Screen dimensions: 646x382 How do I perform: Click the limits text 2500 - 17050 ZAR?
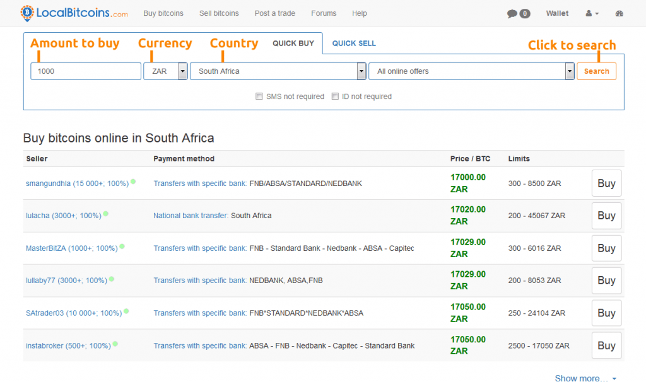point(539,346)
